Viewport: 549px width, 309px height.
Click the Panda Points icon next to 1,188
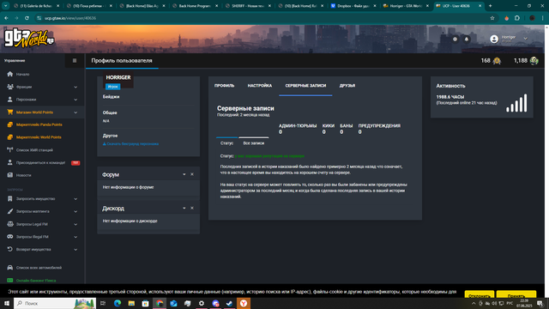pyautogui.click(x=534, y=61)
